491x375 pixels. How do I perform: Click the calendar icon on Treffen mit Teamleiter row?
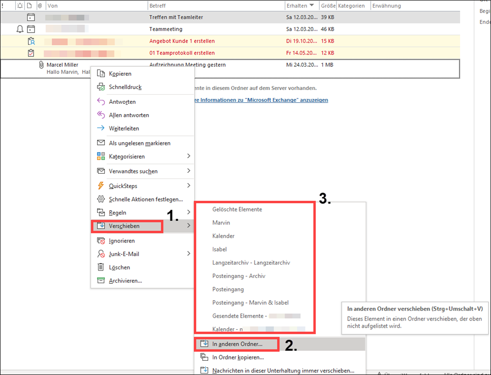click(31, 17)
